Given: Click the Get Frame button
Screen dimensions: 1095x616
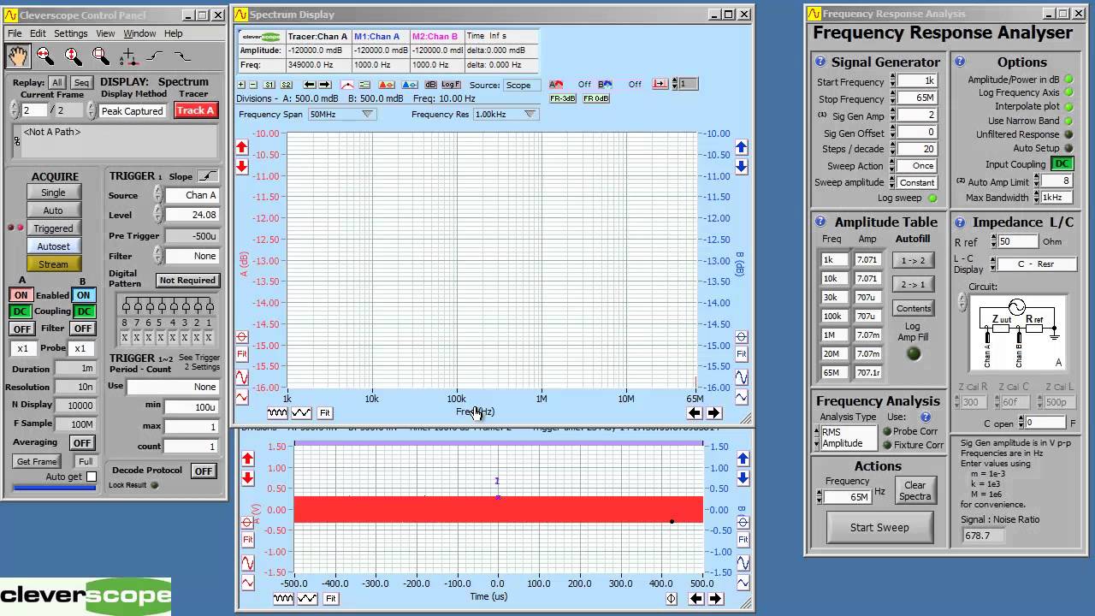Looking at the screenshot, I should [x=37, y=461].
